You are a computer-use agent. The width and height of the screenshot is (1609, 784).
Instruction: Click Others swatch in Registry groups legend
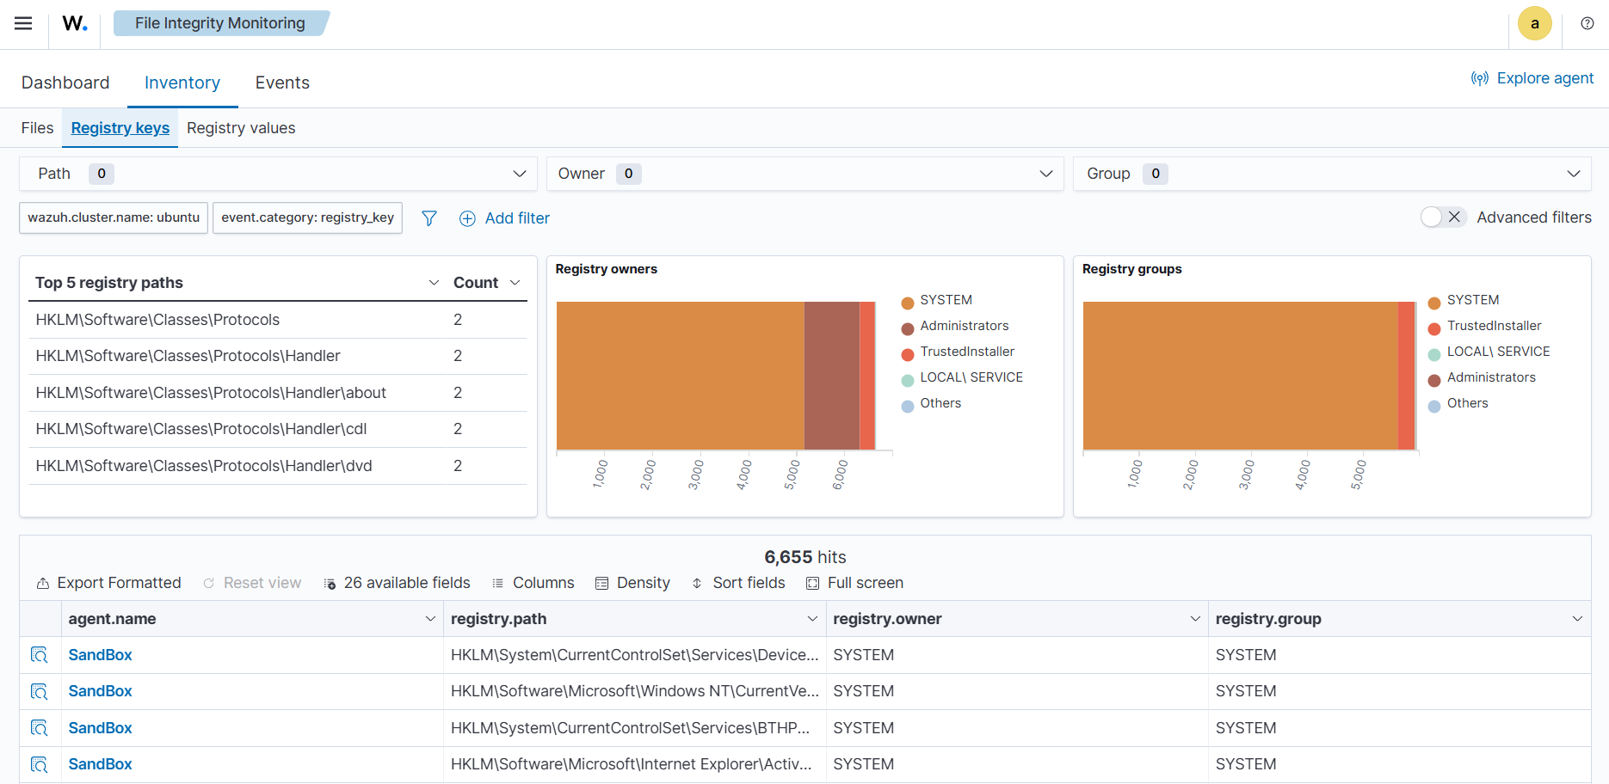coord(1434,406)
